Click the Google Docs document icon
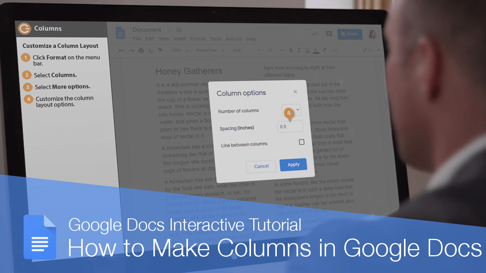This screenshot has width=486, height=273. 120,33
